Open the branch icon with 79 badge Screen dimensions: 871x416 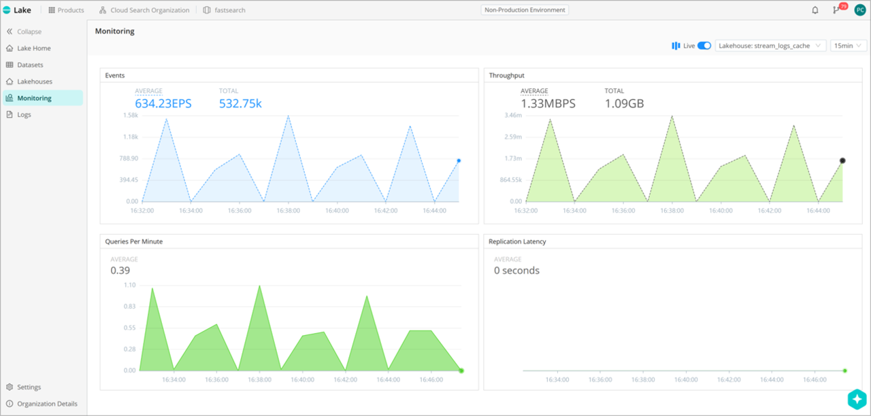pos(836,10)
